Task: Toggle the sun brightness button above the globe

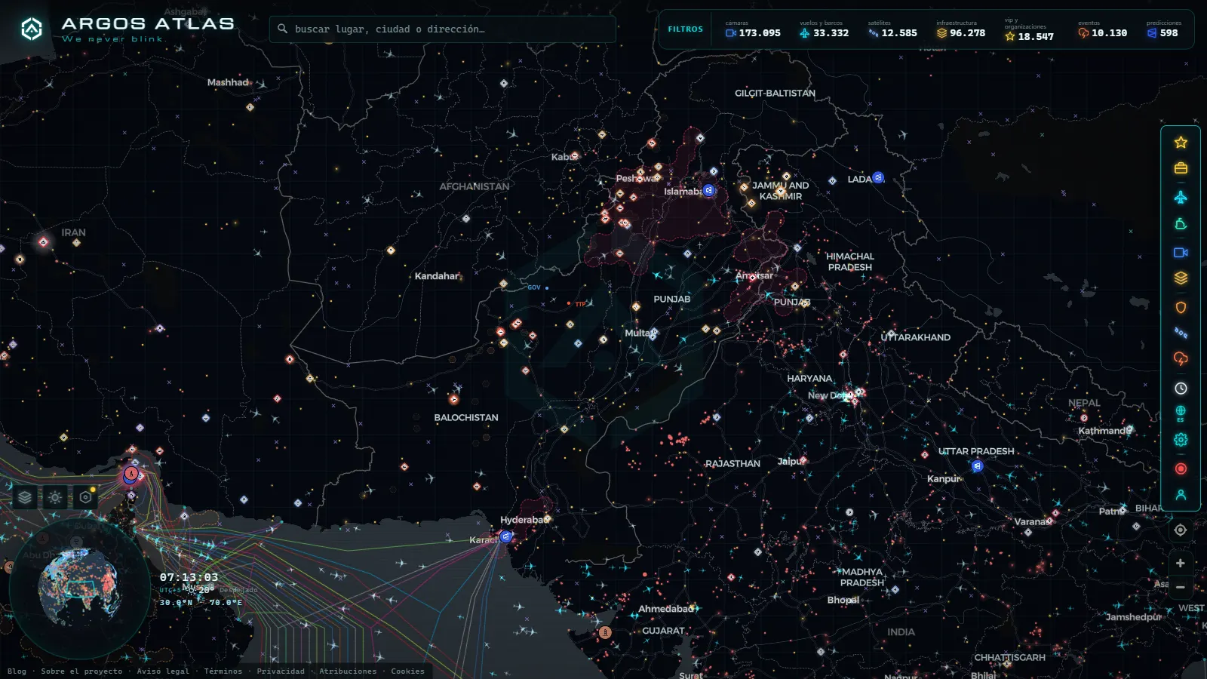Action: 55,497
